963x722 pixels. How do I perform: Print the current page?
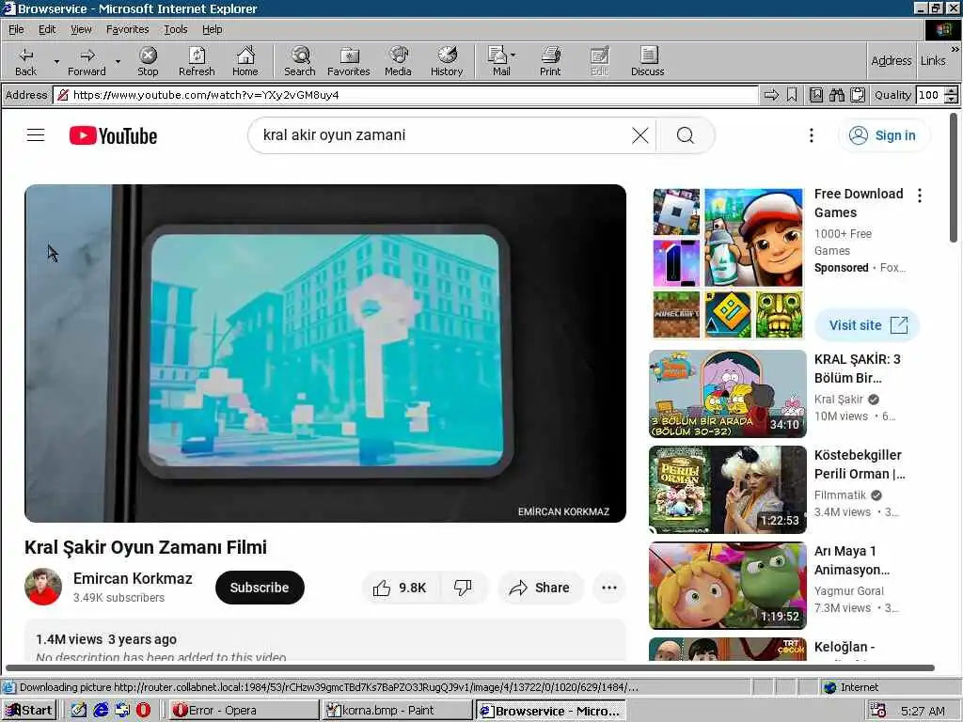550,61
